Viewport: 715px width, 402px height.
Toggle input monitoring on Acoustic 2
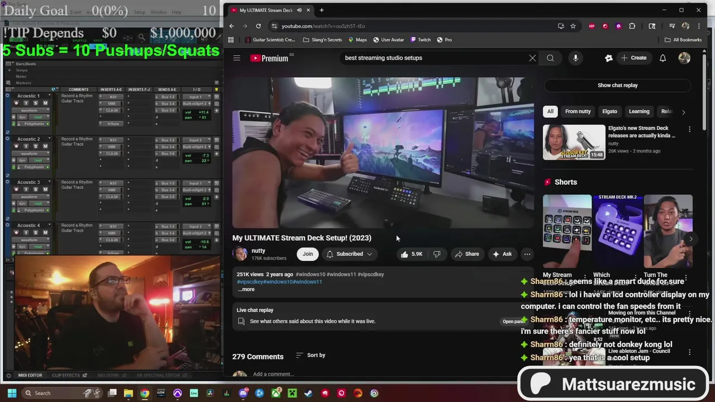(27, 146)
